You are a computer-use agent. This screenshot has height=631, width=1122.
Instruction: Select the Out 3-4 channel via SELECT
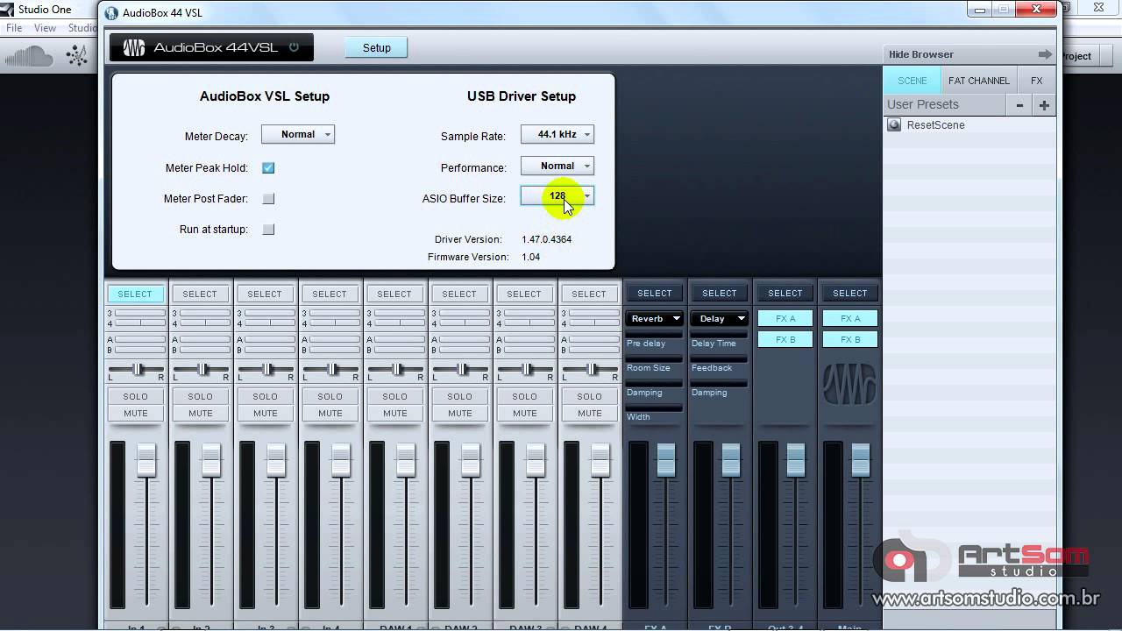point(785,293)
